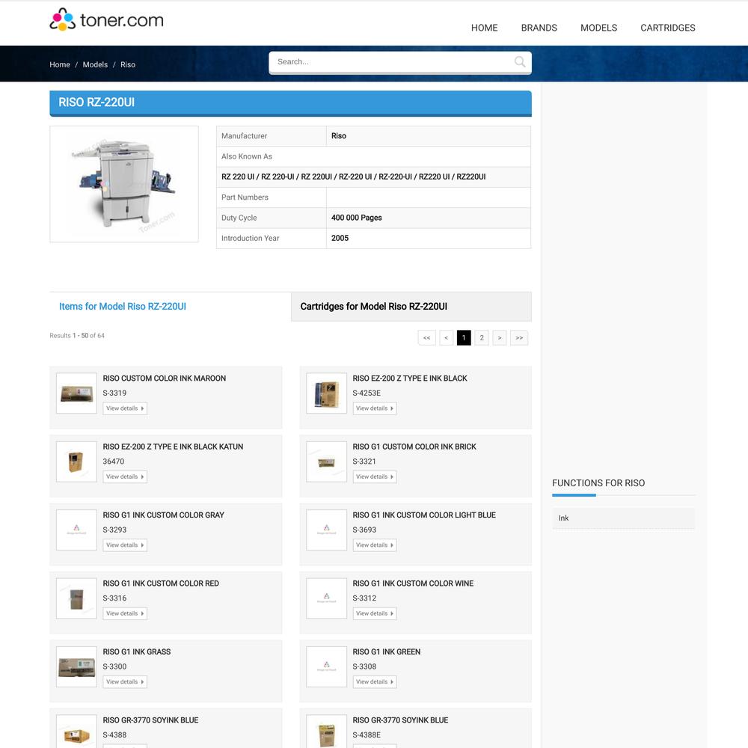This screenshot has width=748, height=748.
Task: Click the search magnifier icon
Action: (x=520, y=61)
